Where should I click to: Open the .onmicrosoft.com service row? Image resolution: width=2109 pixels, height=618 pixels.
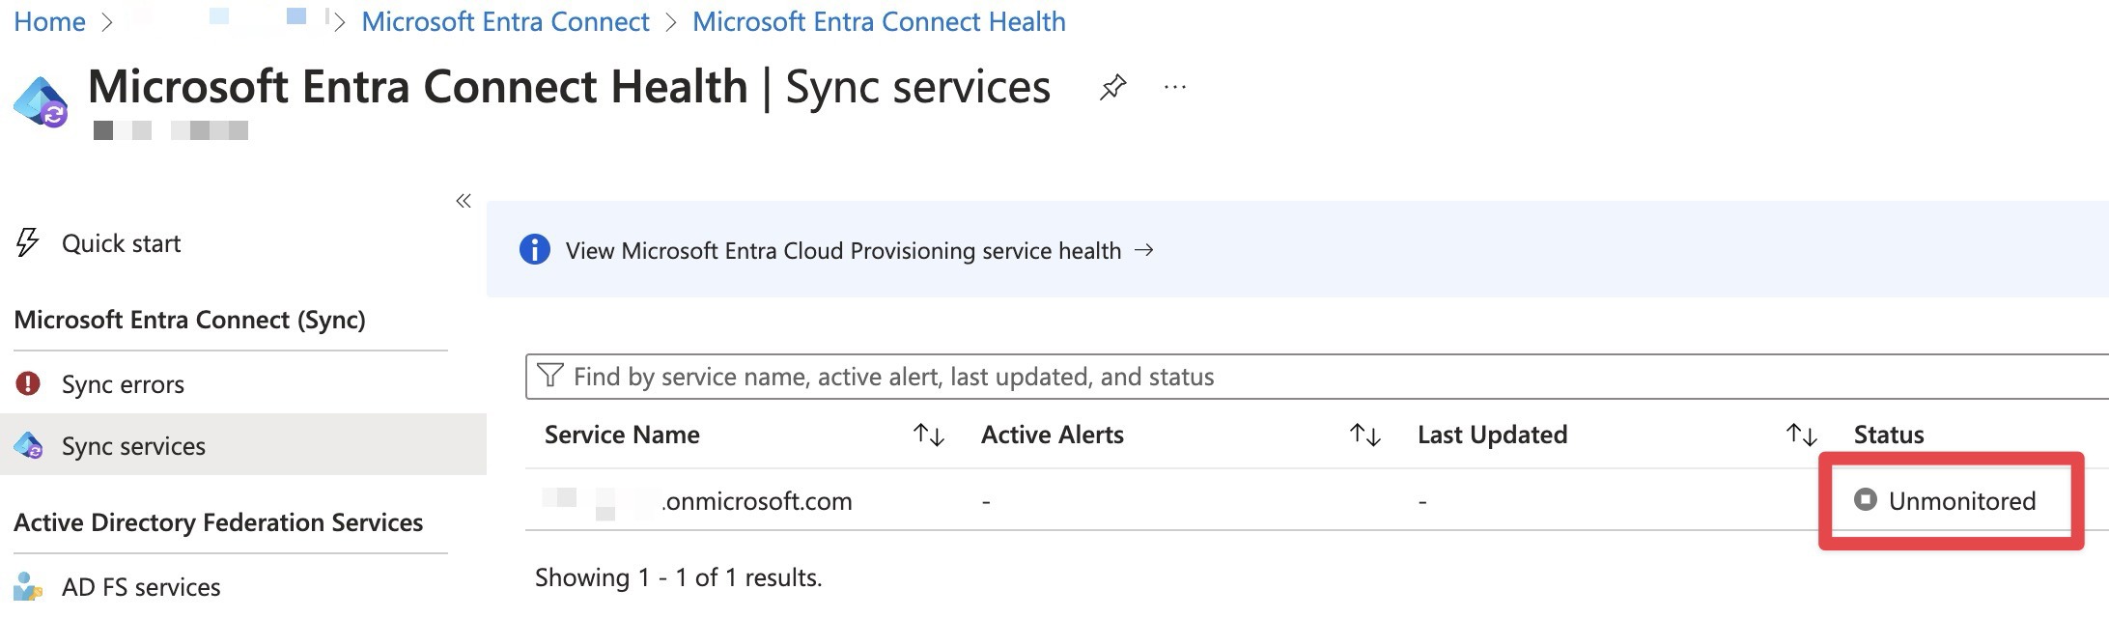(1317, 500)
